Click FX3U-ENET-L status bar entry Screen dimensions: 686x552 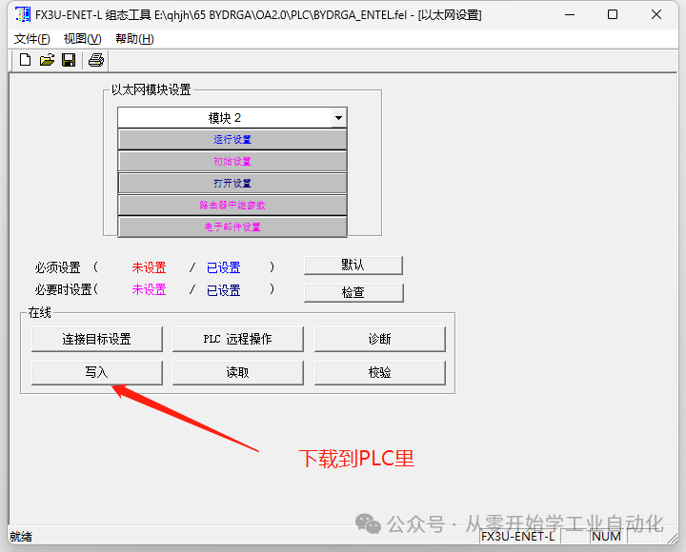517,536
